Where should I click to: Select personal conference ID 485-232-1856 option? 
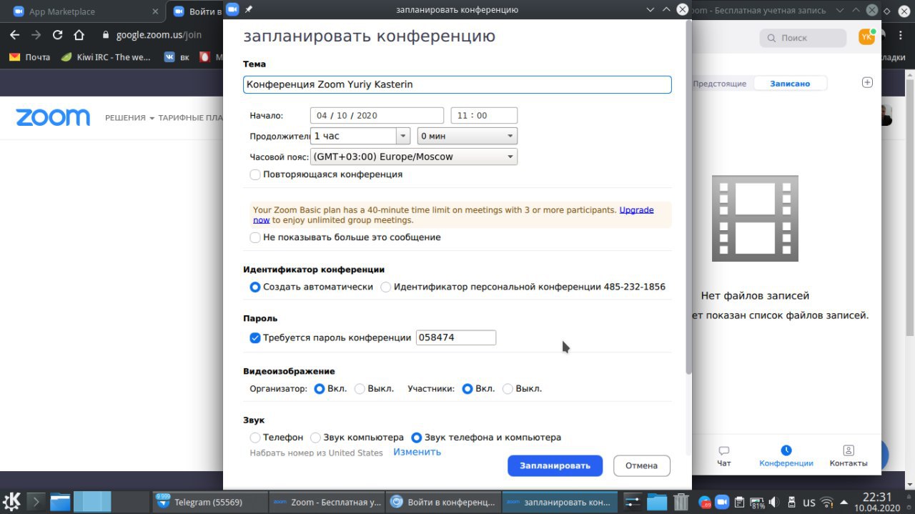tap(386, 287)
